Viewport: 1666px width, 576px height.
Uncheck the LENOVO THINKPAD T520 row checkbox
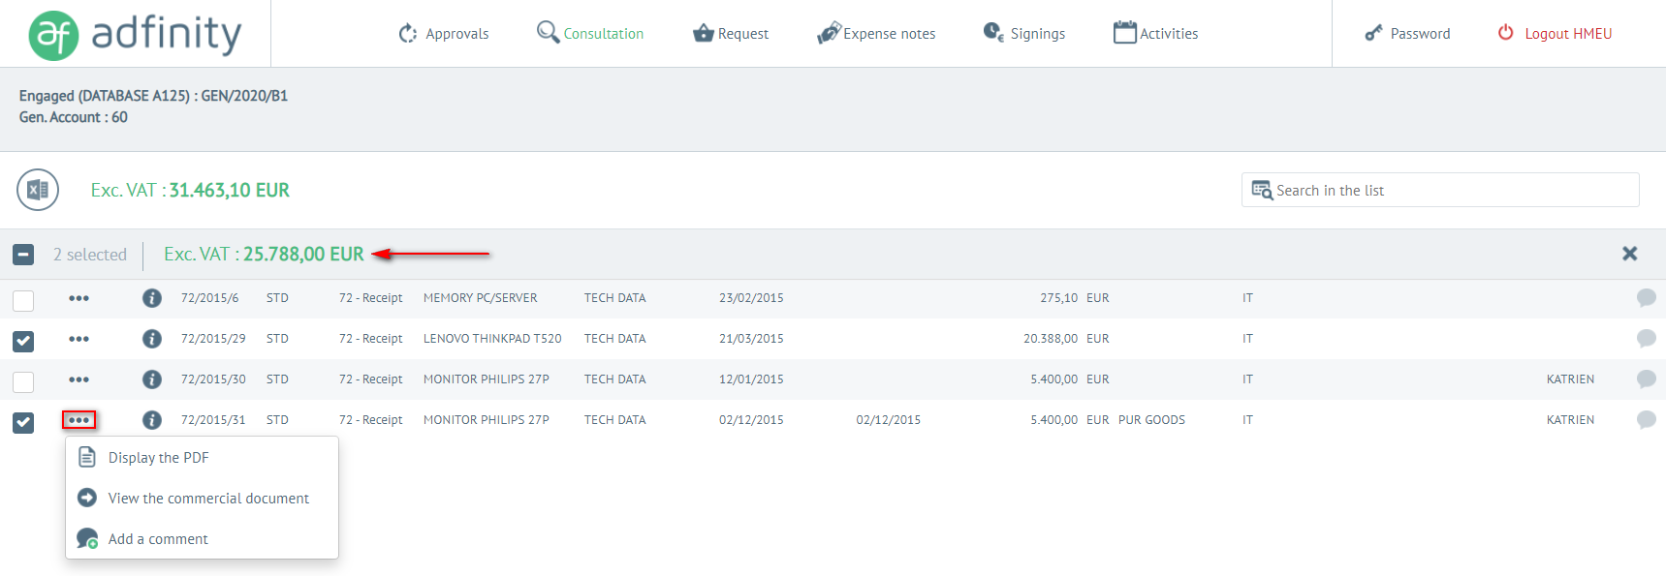(x=23, y=341)
